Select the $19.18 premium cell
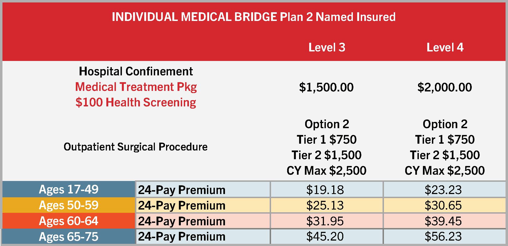The width and height of the screenshot is (508, 246). [325, 190]
